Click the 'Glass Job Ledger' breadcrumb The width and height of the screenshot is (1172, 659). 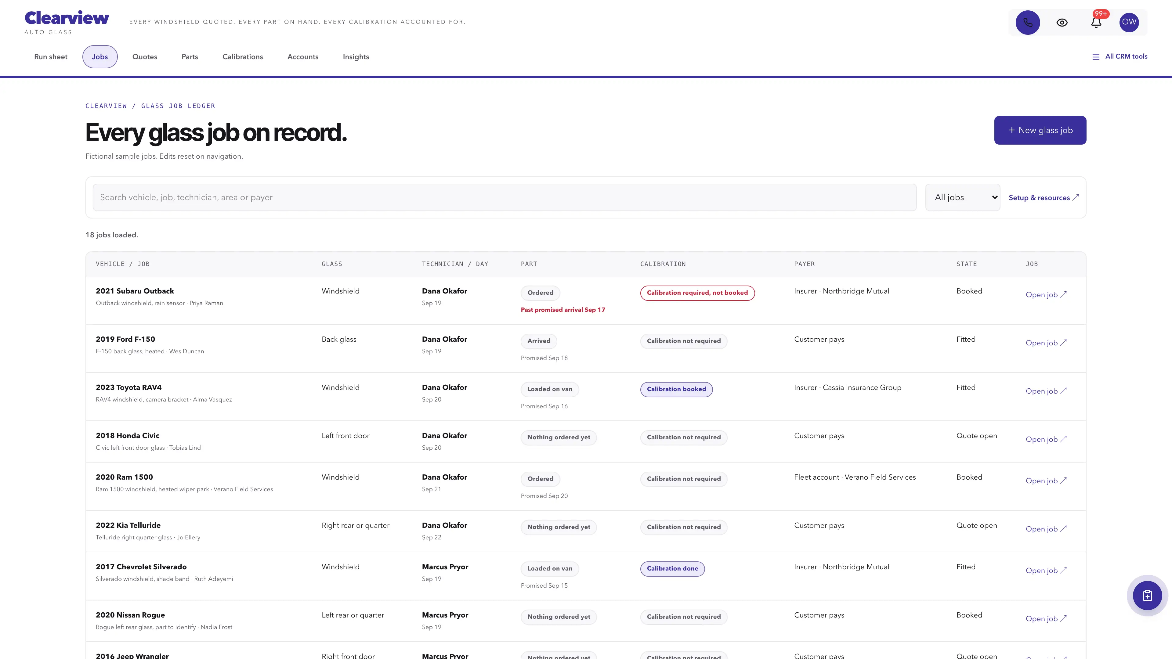pyautogui.click(x=178, y=106)
